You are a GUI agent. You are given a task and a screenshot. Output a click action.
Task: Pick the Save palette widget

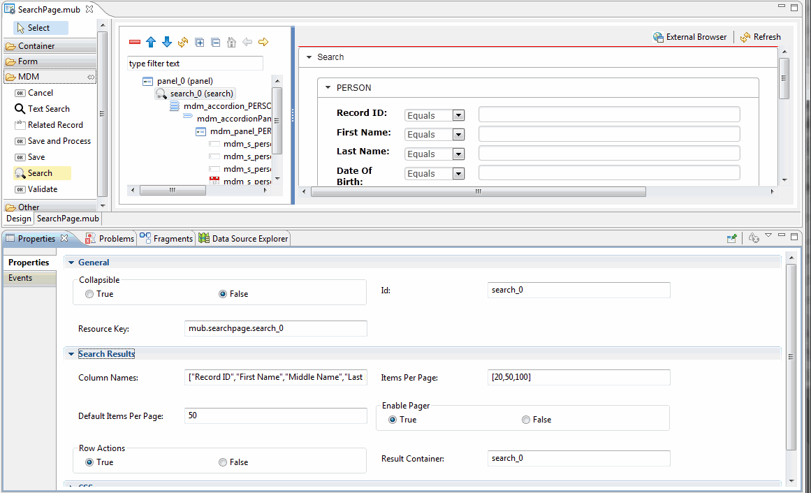tap(30, 157)
